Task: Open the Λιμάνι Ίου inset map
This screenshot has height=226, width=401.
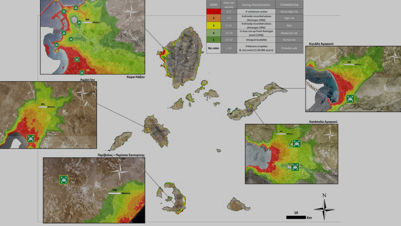Action: pos(48,115)
